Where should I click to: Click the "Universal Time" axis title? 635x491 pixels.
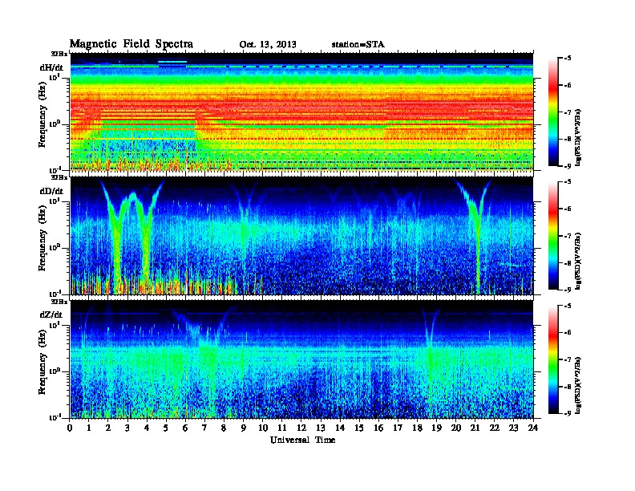[x=302, y=440]
